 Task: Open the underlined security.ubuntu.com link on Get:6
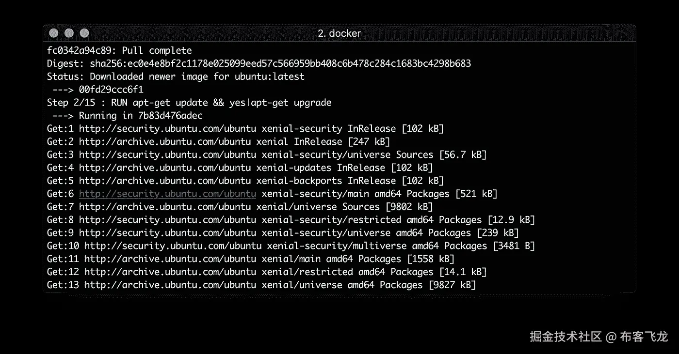coord(167,194)
